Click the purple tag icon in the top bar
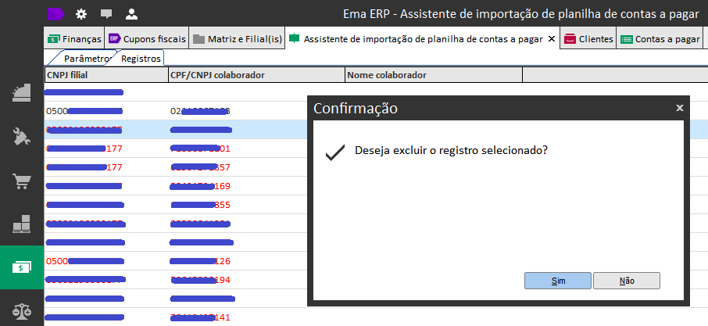 pyautogui.click(x=56, y=13)
